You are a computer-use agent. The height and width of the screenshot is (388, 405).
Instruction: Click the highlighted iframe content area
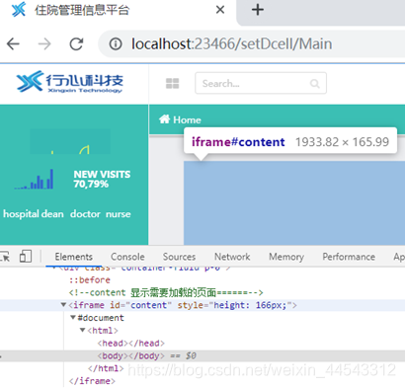pos(294,202)
